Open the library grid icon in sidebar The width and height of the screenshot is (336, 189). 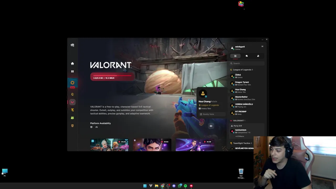(72, 71)
